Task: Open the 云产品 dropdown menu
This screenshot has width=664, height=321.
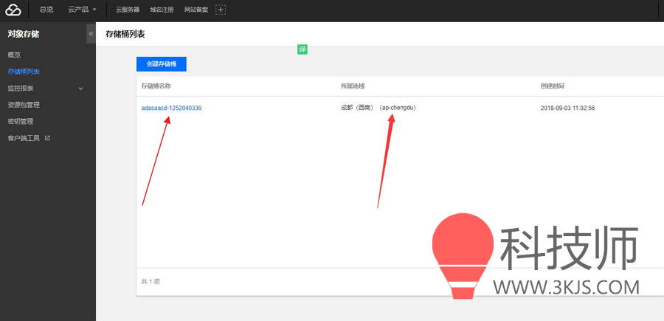Action: (x=82, y=10)
